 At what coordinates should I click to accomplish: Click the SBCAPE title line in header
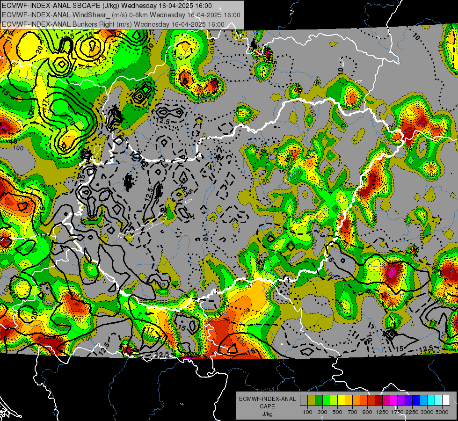107,6
